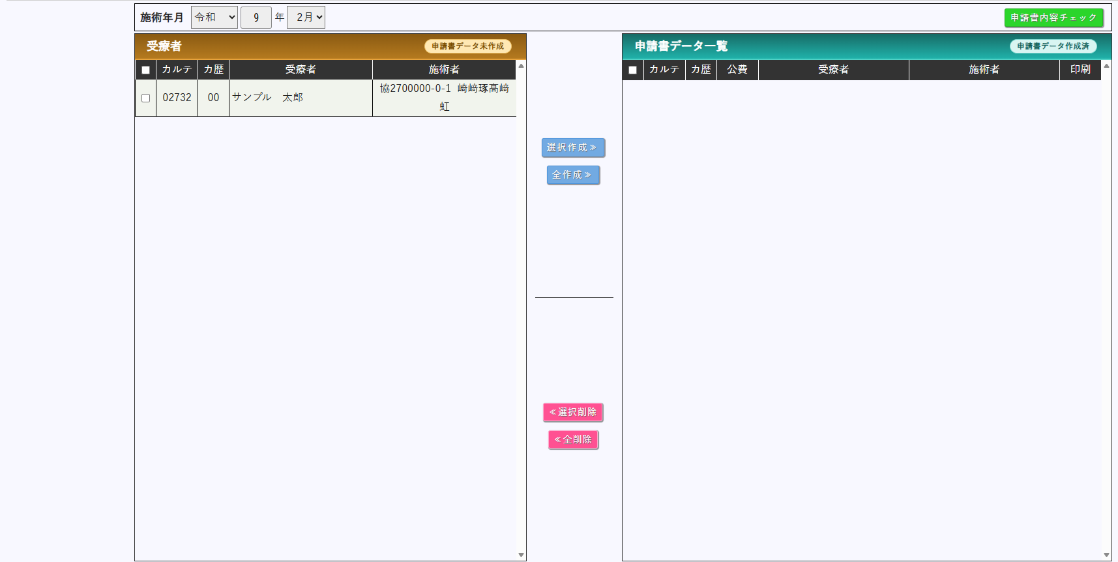Click the down arrow of 受療者 list scrollbar
Image resolution: width=1118 pixels, height=562 pixels.
point(521,555)
